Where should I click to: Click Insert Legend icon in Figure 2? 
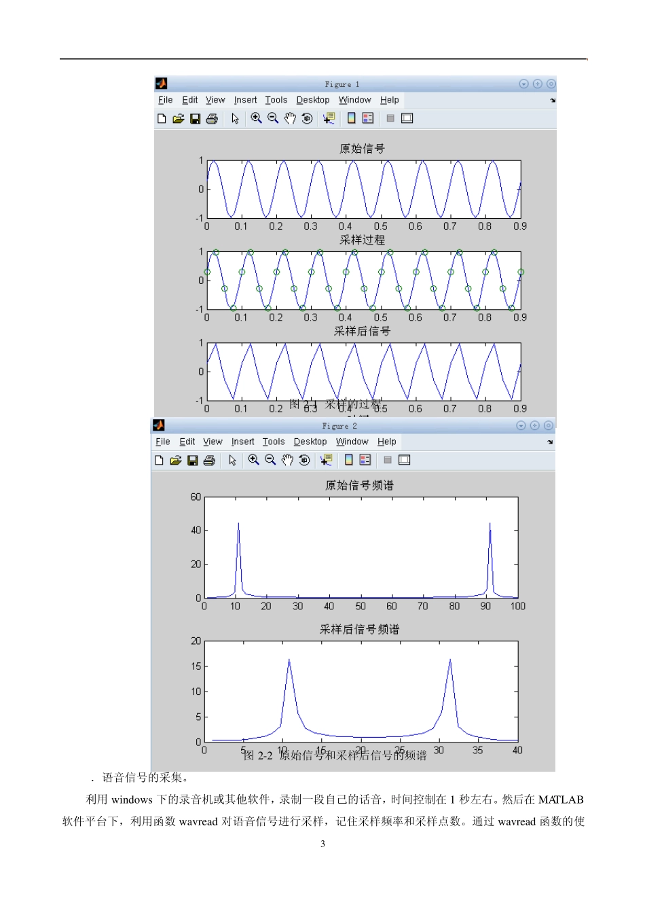click(x=365, y=460)
